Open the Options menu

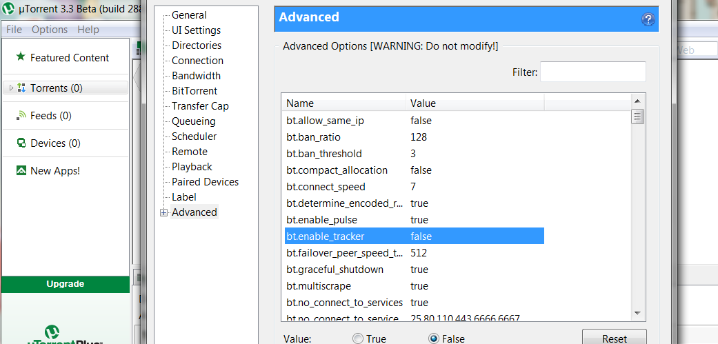coord(50,29)
